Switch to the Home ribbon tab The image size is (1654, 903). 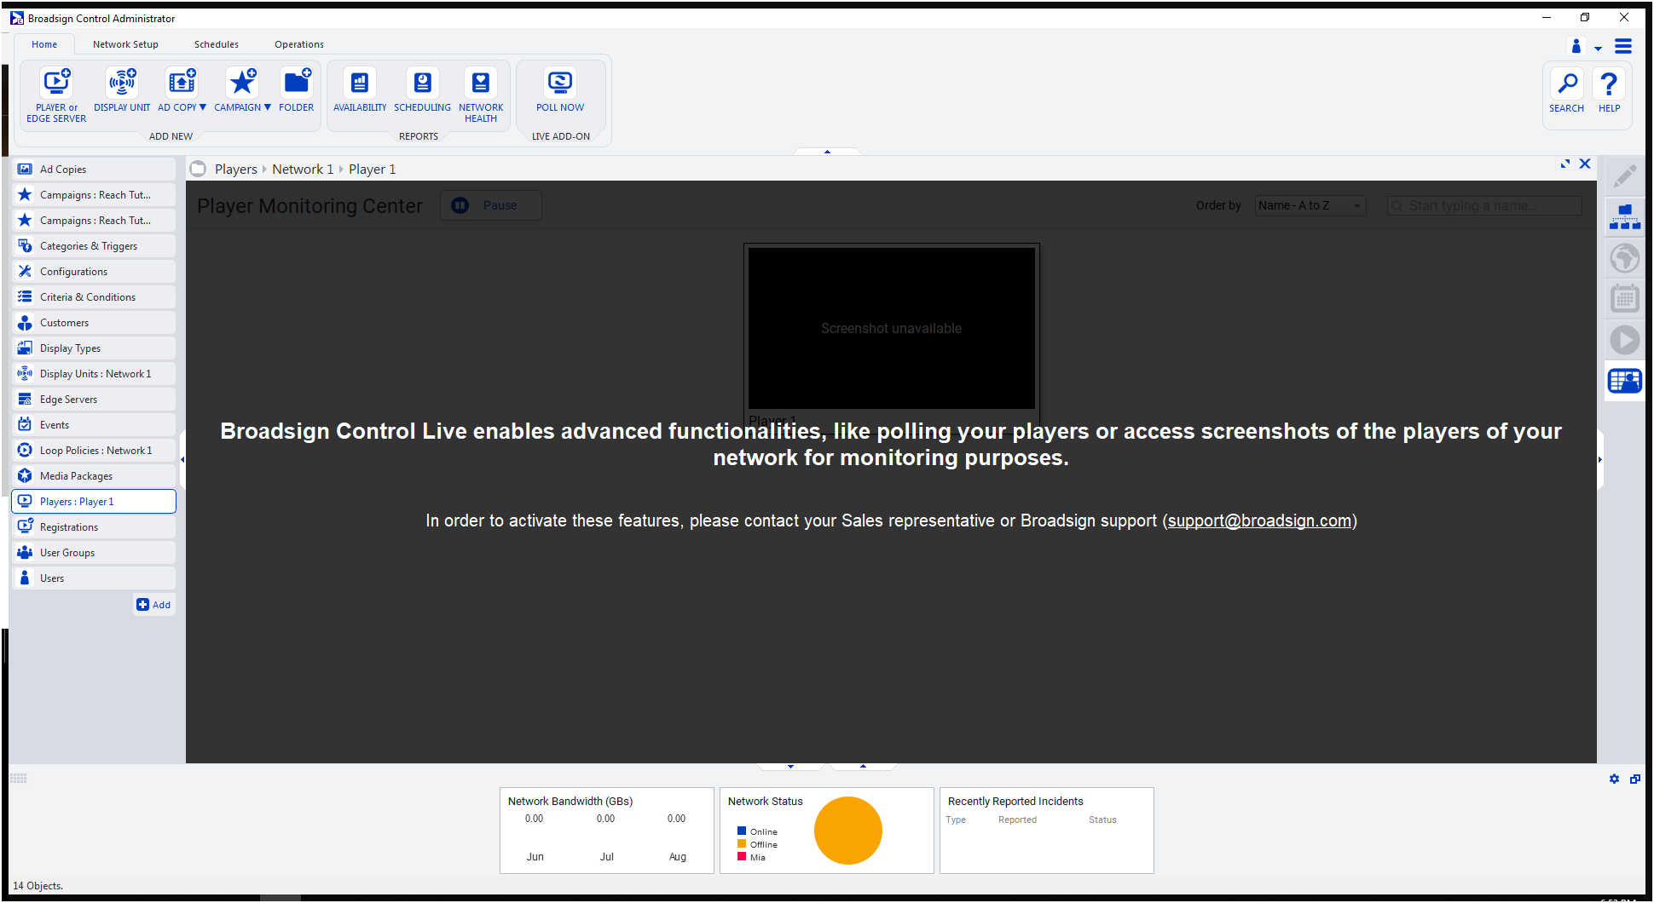(x=44, y=44)
